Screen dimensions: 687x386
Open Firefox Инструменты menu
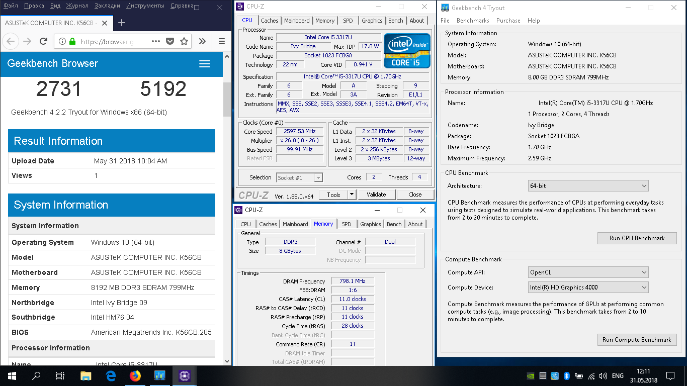point(145,6)
